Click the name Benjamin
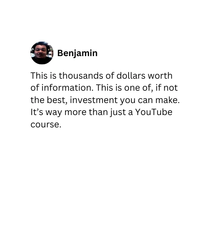The width and height of the screenshot is (212, 247). point(77,53)
